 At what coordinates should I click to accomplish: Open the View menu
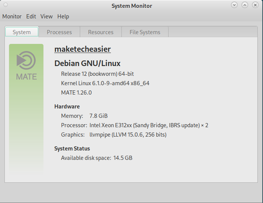(46, 17)
